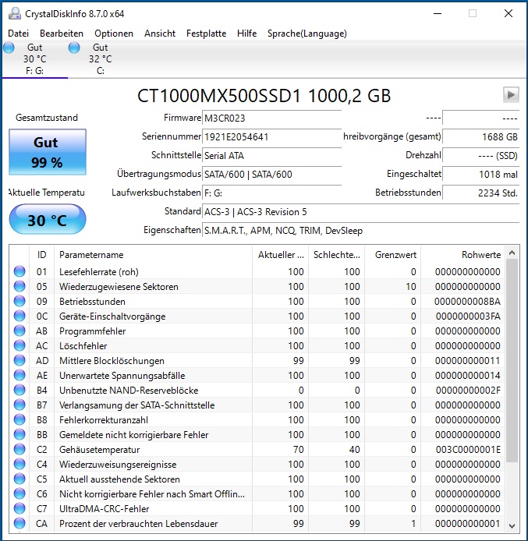Click status orb for drive F: G:
528x541 pixels.
9,48
